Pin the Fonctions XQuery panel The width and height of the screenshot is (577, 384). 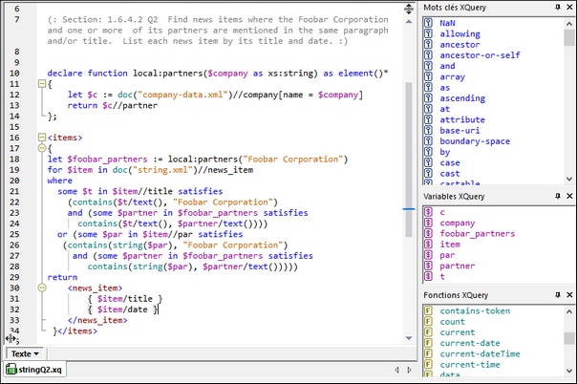557,295
